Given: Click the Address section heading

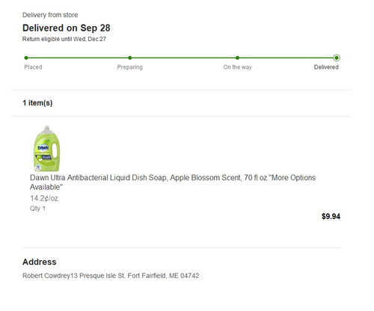Looking at the screenshot, I should (40, 262).
